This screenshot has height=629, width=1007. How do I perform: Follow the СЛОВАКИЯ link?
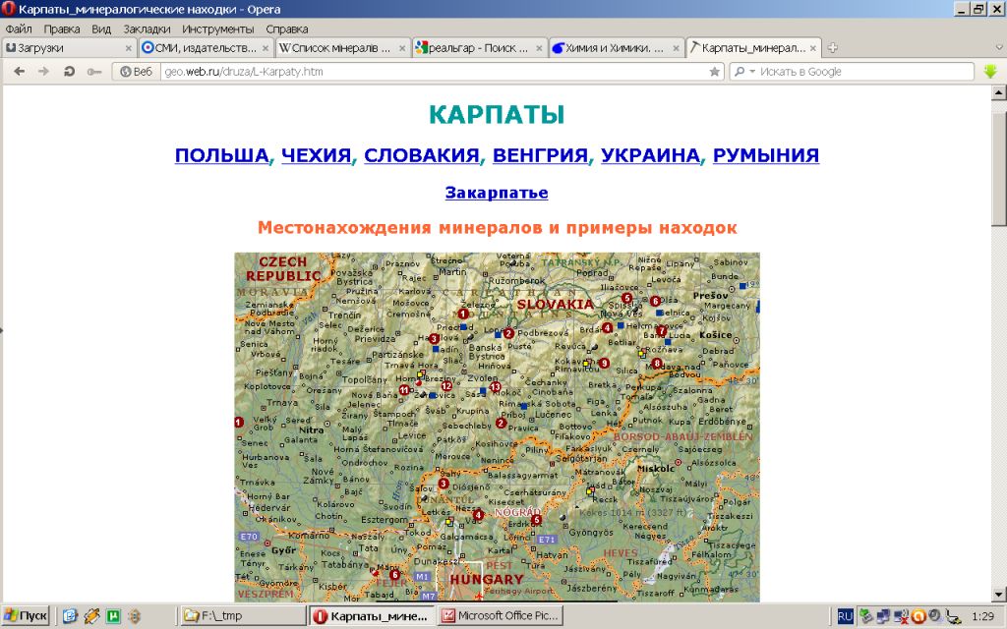click(x=421, y=155)
